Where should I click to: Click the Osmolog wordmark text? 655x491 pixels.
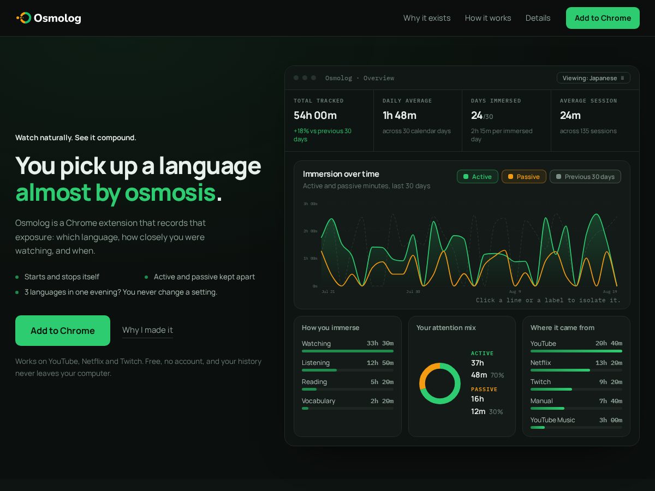[57, 18]
